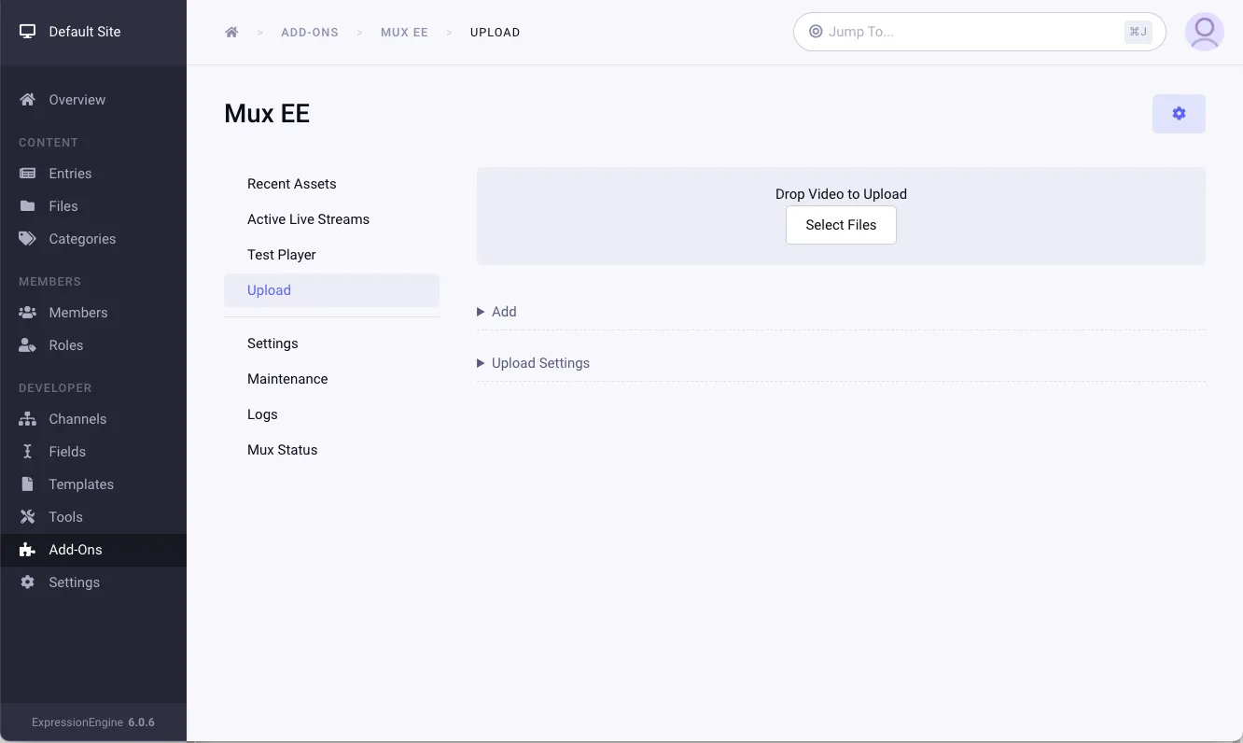Image resolution: width=1243 pixels, height=743 pixels.
Task: Expand the Upload Settings section
Action: tap(533, 363)
